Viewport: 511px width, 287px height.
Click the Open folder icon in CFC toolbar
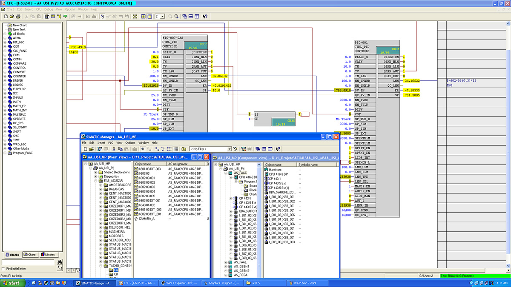[12, 17]
